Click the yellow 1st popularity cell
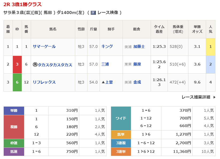This screenshot has height=159, width=220. (x=210, y=47)
